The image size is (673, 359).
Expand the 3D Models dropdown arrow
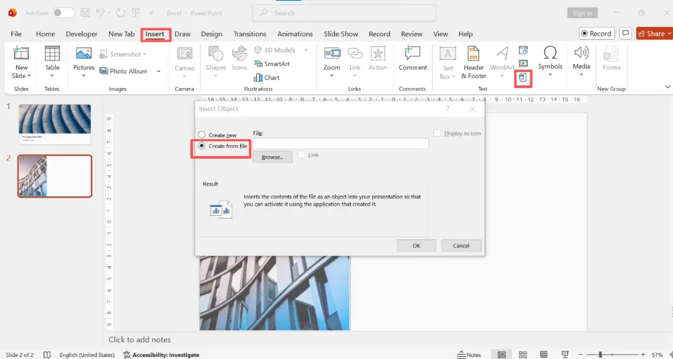[x=306, y=50]
